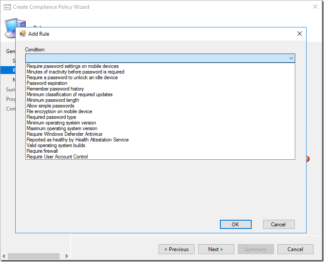Select 'Remember password history' from list
The height and width of the screenshot is (262, 324).
point(55,89)
